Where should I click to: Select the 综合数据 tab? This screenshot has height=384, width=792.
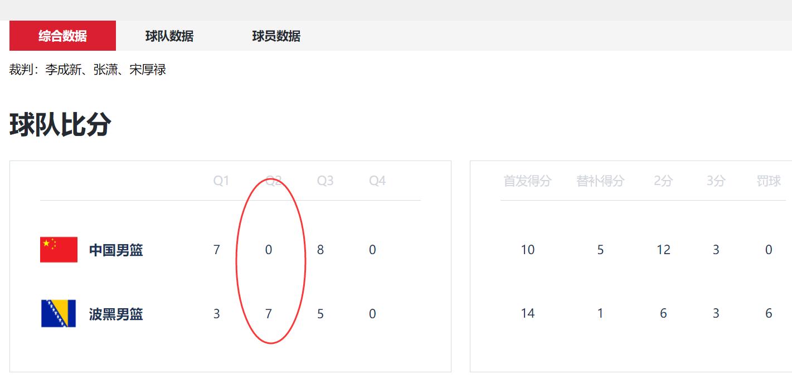[x=62, y=36]
